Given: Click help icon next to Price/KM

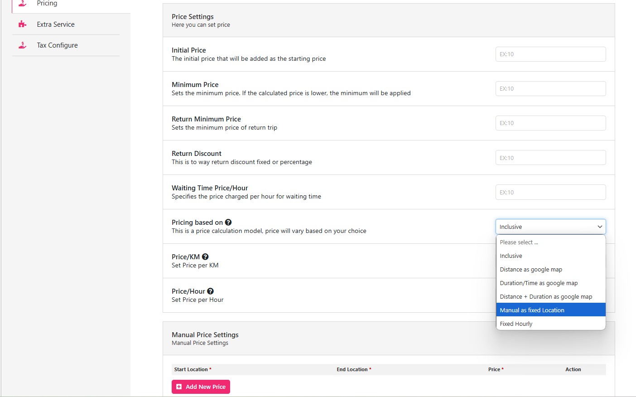Looking at the screenshot, I should click(205, 257).
